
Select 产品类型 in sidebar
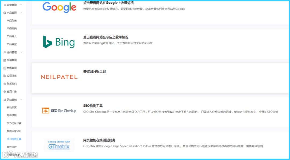pos(12,44)
